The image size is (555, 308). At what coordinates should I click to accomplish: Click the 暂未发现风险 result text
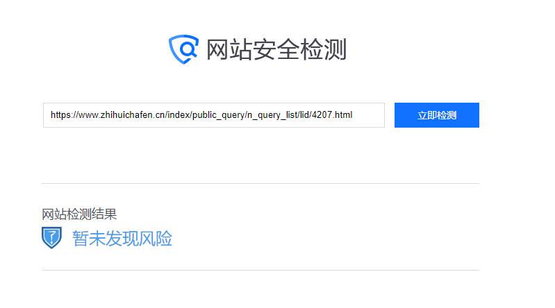[122, 239]
